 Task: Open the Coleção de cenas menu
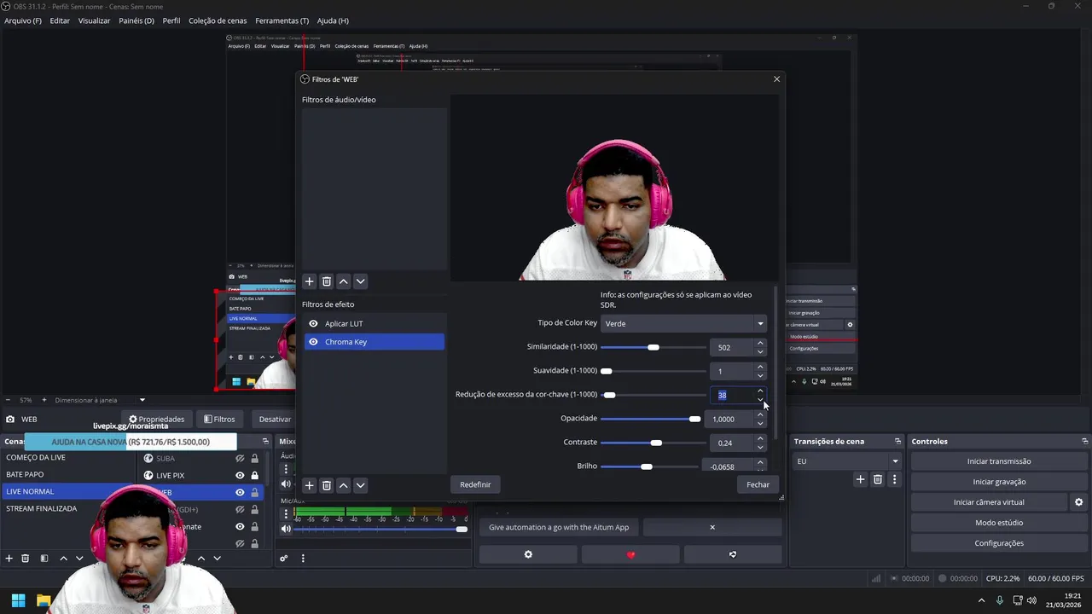tap(218, 20)
